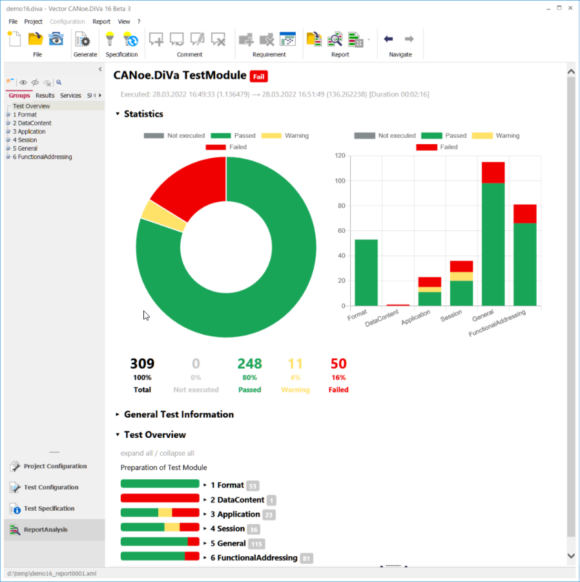
Task: Click the Test Configuration sidebar icon
Action: [x=15, y=488]
